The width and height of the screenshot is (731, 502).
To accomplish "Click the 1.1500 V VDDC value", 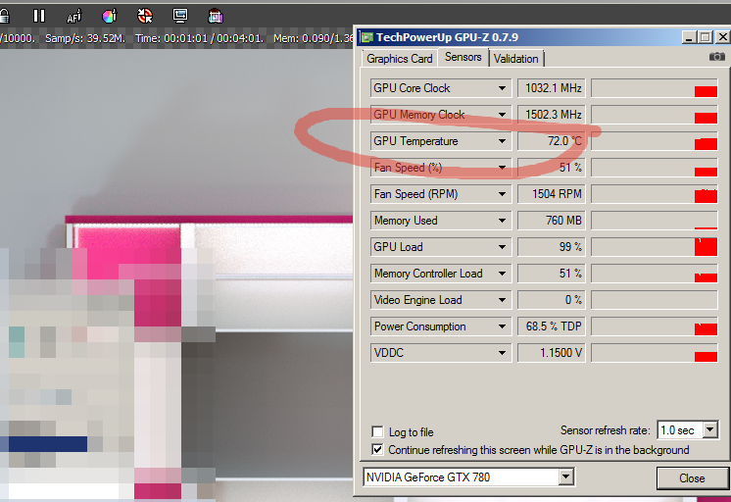I will click(552, 353).
